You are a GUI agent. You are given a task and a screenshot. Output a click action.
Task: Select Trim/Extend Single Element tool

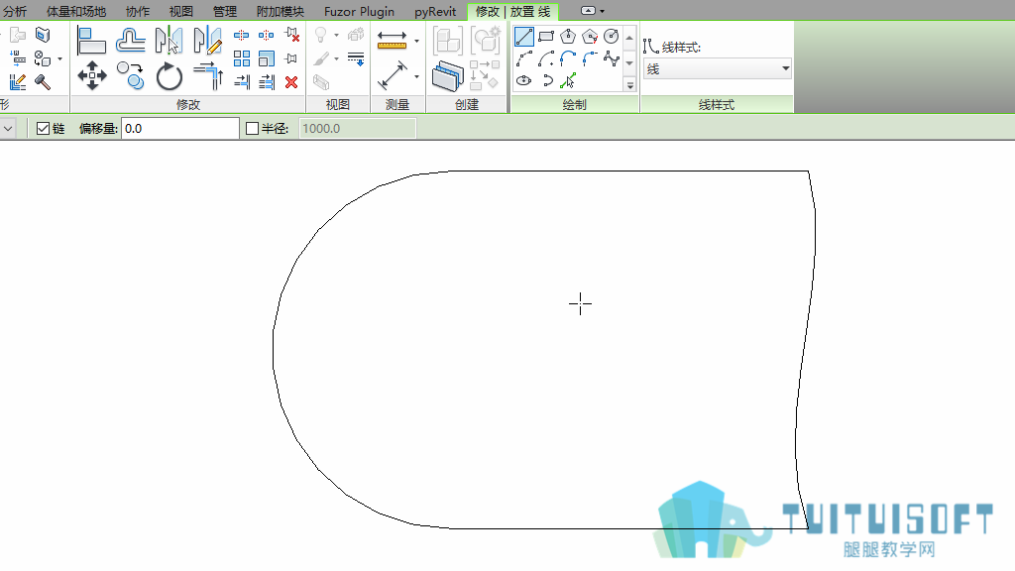tap(242, 82)
